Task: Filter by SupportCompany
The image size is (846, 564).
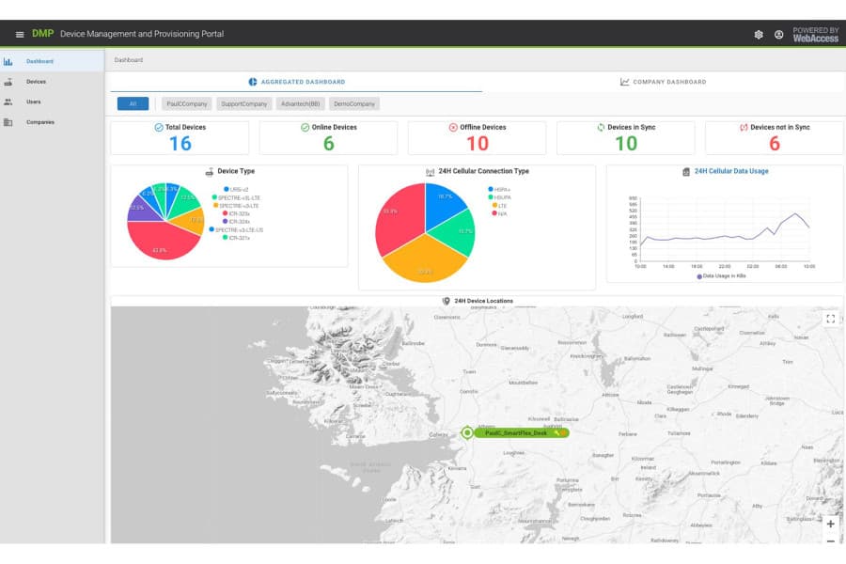Action: [x=243, y=104]
